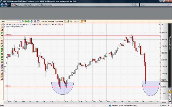Image resolution: width=172 pixels, height=107 pixels.
Task: Click the magnifier search icon beside symbol field
Action: [x=23, y=21]
